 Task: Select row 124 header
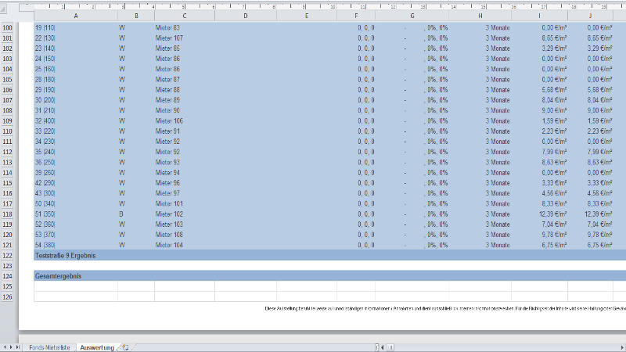click(7, 276)
